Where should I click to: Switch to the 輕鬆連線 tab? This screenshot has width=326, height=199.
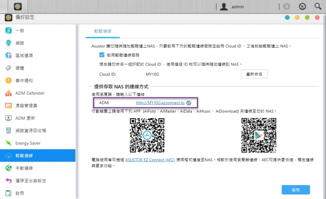click(x=103, y=31)
